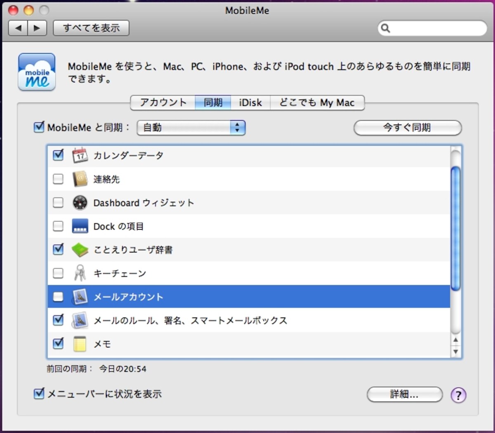Click the Dashboard gauge icon
The height and width of the screenshot is (433, 495).
(x=80, y=202)
